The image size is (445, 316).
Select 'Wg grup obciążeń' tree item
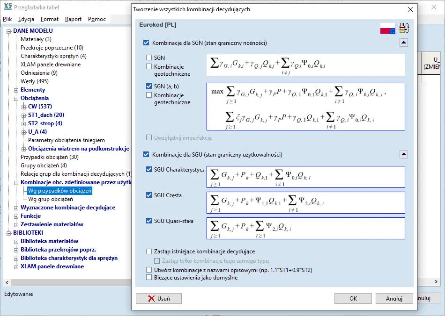51,199
